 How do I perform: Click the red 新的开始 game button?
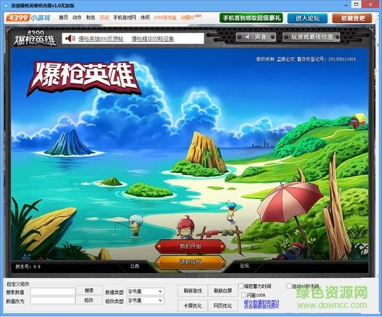pyautogui.click(x=190, y=246)
